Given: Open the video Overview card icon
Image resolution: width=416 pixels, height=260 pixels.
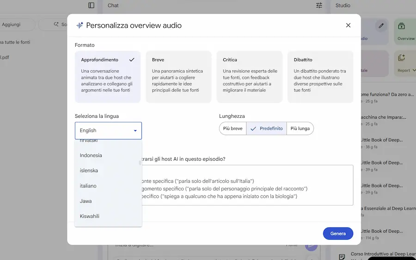Looking at the screenshot, I should click(x=401, y=26).
